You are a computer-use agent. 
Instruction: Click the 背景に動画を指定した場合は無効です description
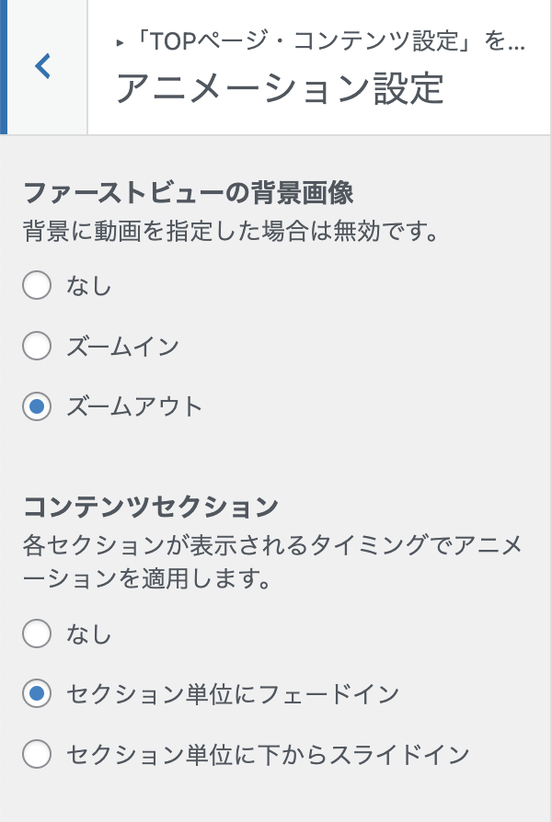pyautogui.click(x=231, y=231)
